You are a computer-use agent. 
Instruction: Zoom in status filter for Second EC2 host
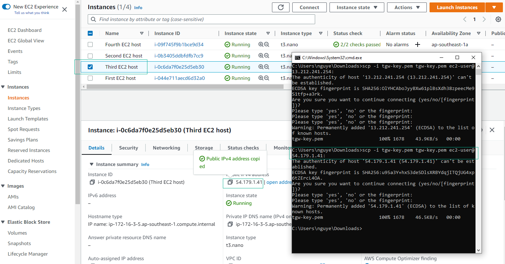(x=261, y=56)
